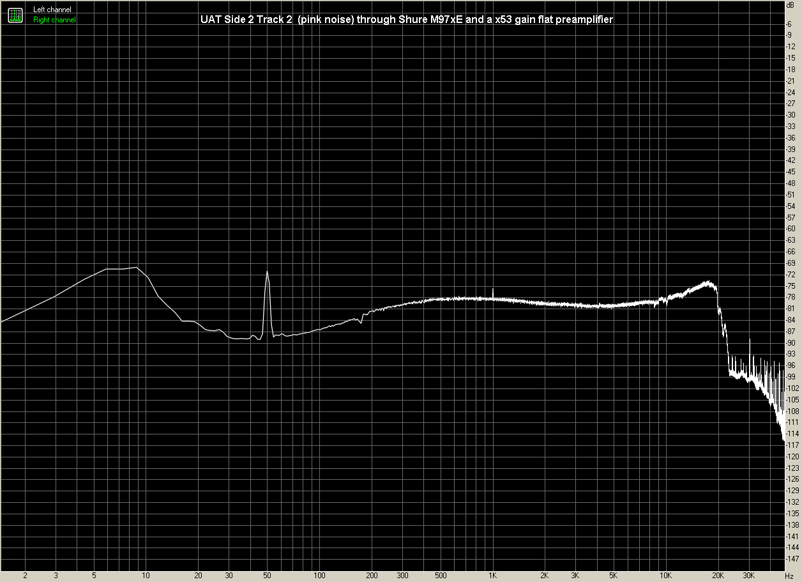Click the spectrum graph icon beside the legend
Viewport: 802px width, 582px height.
coord(14,15)
